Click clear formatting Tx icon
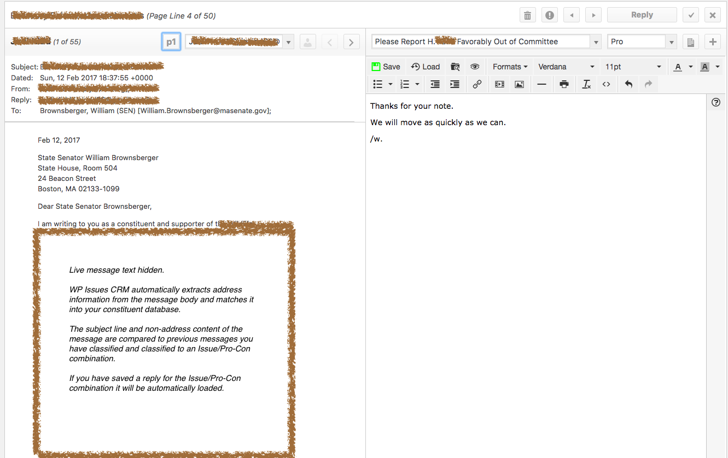This screenshot has height=458, width=728. [586, 84]
